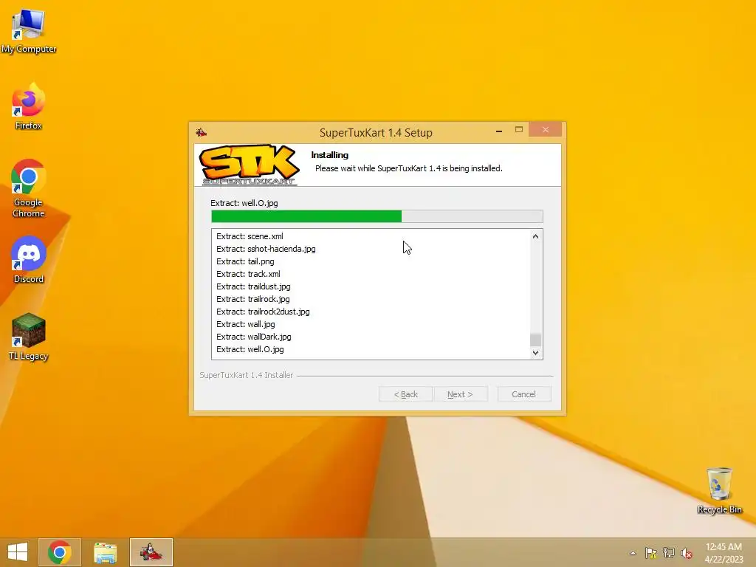Screen dimensions: 756x567
Task: Open the TL Legacy Minecraft launcher icon
Action: point(29,337)
